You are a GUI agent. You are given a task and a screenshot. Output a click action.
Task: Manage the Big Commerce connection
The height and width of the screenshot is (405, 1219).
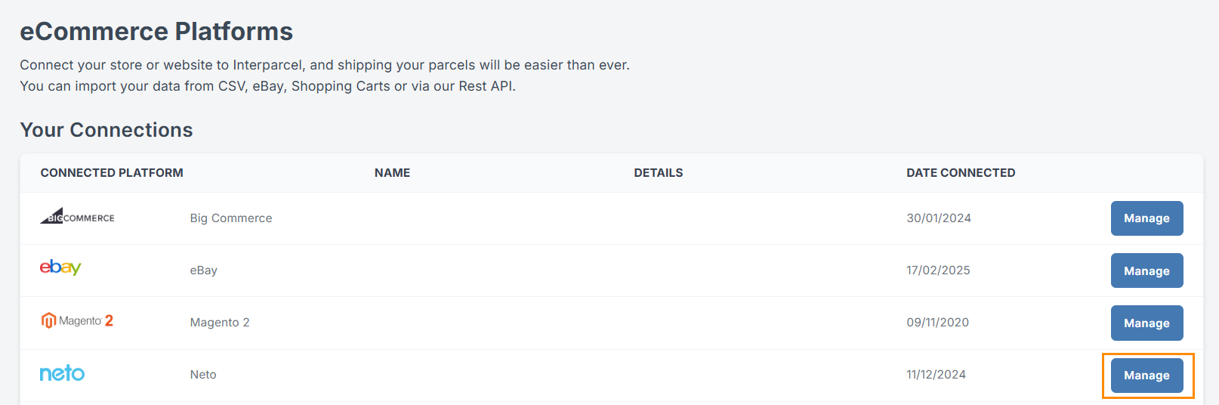coord(1146,218)
